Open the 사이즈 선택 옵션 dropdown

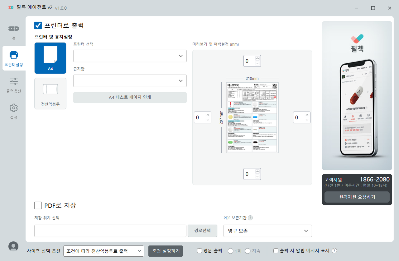(103, 251)
